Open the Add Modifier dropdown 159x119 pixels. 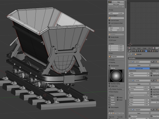[143, 58]
